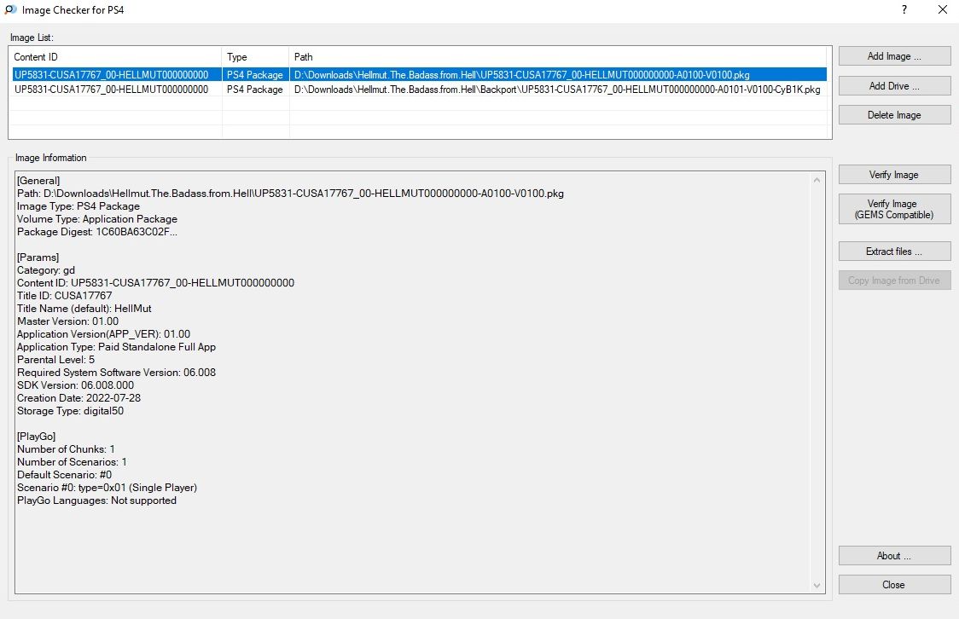Click the Package Digest line
This screenshot has width=959, height=619.
(x=97, y=232)
